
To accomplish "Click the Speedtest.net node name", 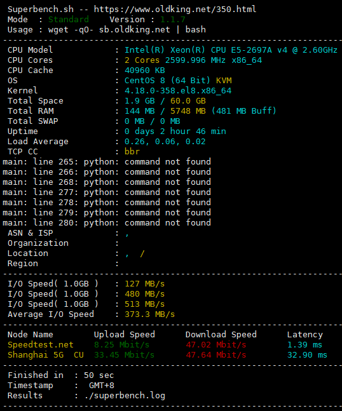I will (x=41, y=345).
